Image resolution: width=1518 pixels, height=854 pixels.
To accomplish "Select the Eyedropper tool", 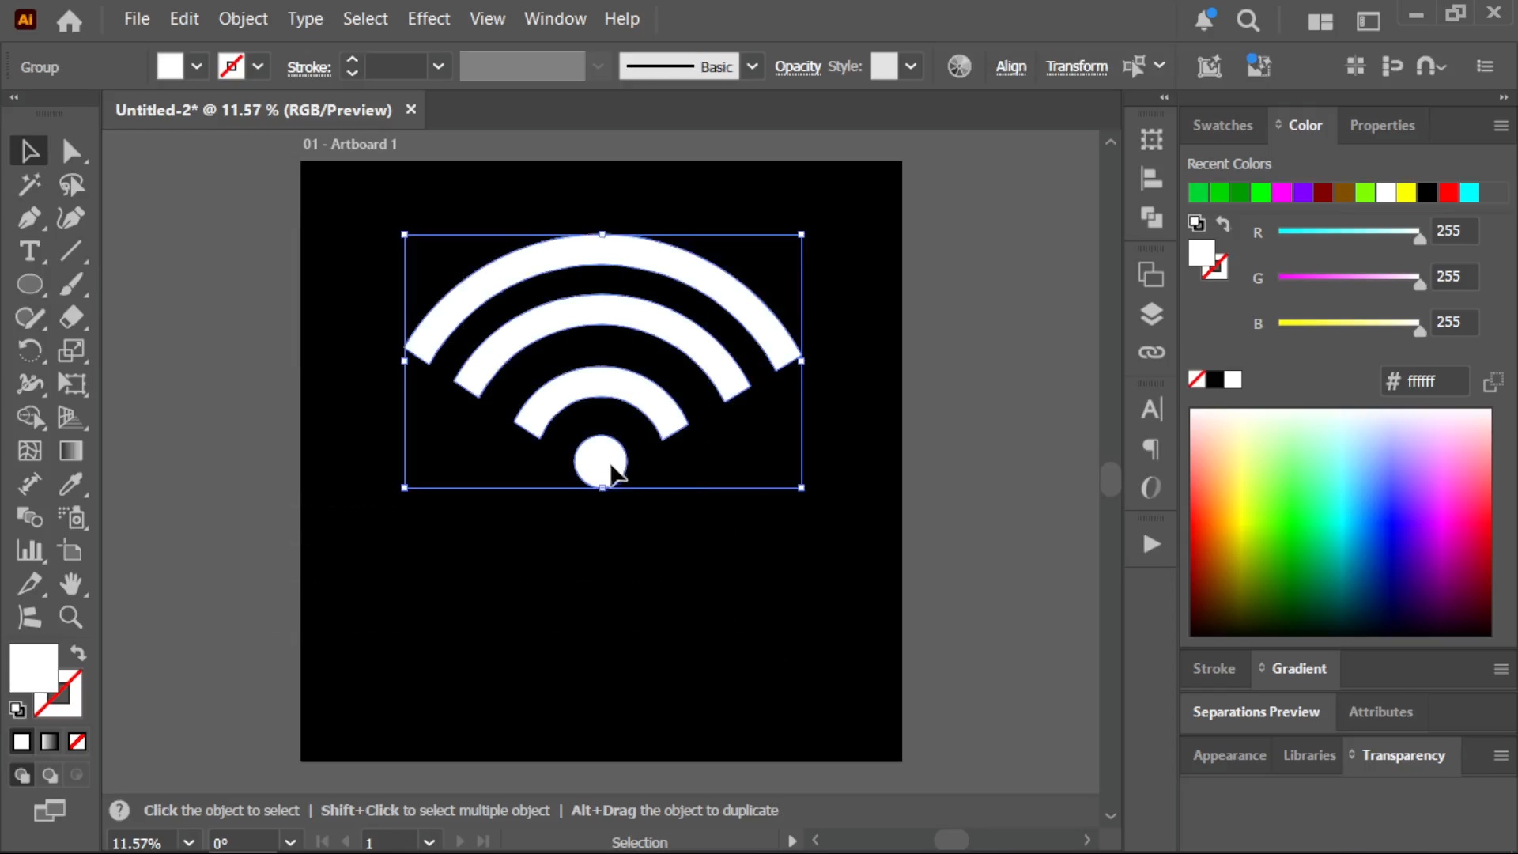I will coord(71,484).
